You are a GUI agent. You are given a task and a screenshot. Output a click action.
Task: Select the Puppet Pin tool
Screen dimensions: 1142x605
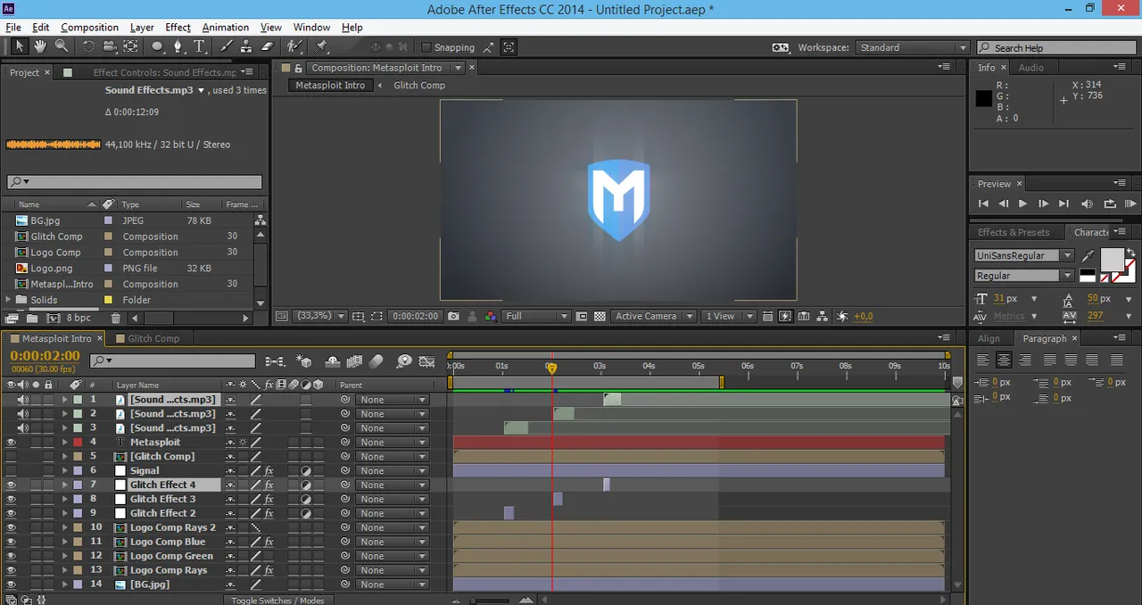click(x=322, y=46)
